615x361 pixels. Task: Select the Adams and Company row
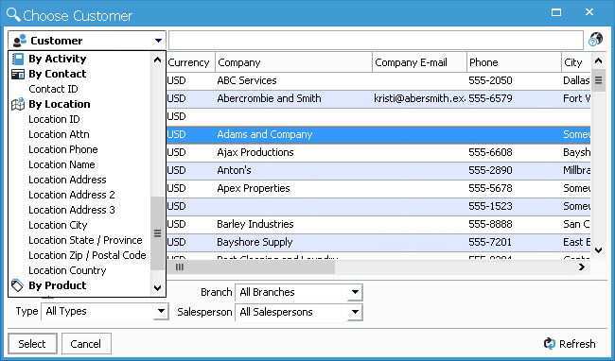click(x=378, y=135)
